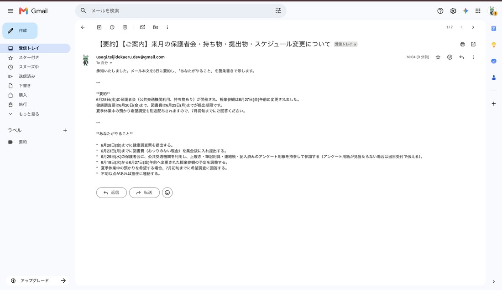502x290 pixels.
Task: Open Google Tasks side panel icon
Action: [494, 61]
